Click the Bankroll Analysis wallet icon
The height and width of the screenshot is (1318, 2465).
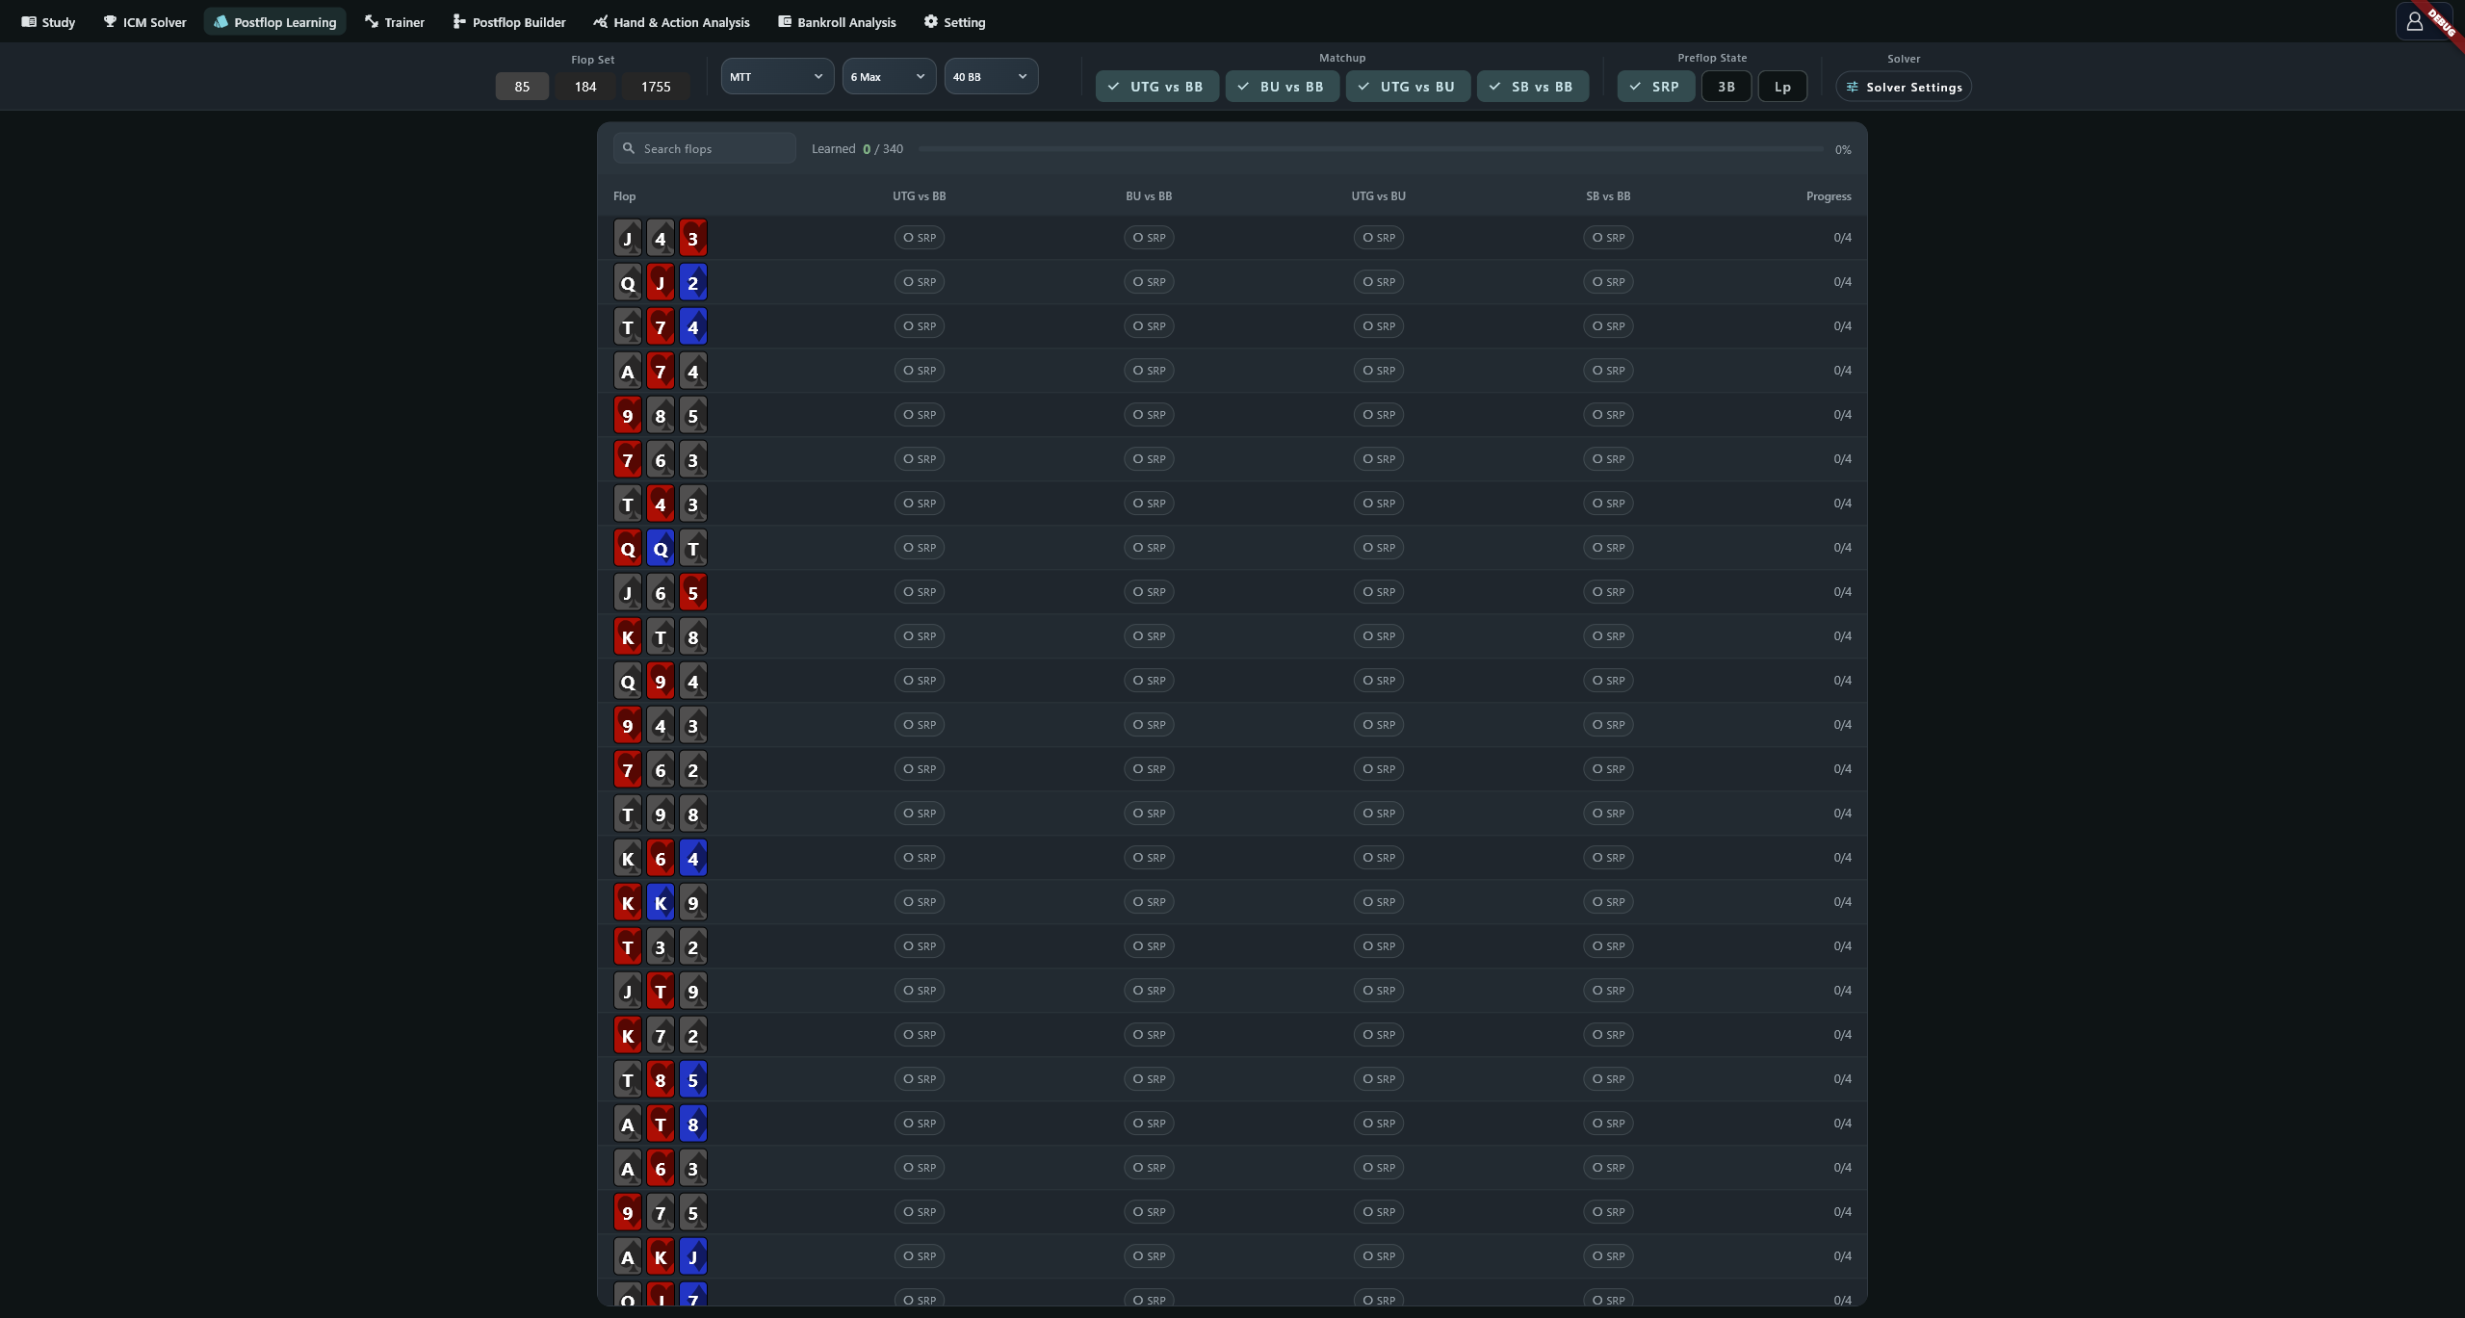785,21
